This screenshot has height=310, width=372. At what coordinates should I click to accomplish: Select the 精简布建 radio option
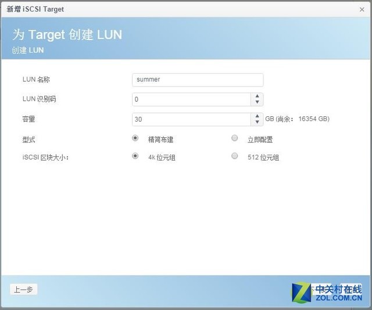[135, 138]
